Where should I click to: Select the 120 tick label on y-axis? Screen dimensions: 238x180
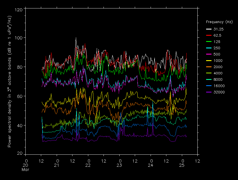pos(19,10)
